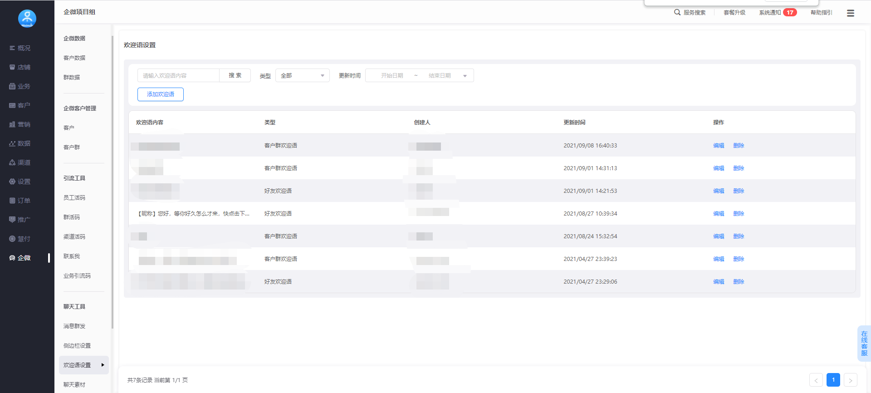Click the overview (概况) sidebar icon
Image resolution: width=871 pixels, height=393 pixels.
pos(12,48)
